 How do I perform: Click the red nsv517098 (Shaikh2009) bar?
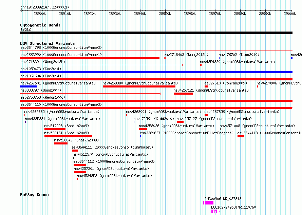(55, 129)
